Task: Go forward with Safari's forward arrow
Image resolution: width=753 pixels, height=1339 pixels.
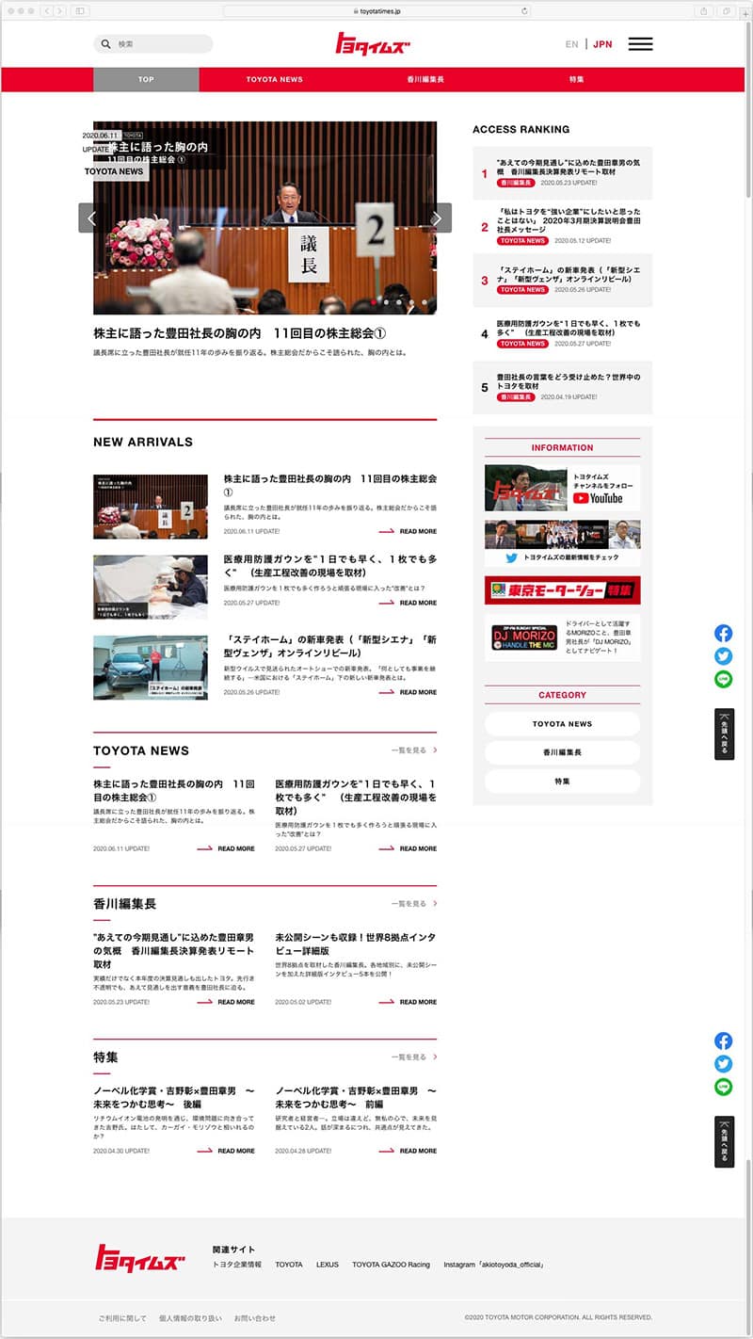Action: tap(59, 10)
